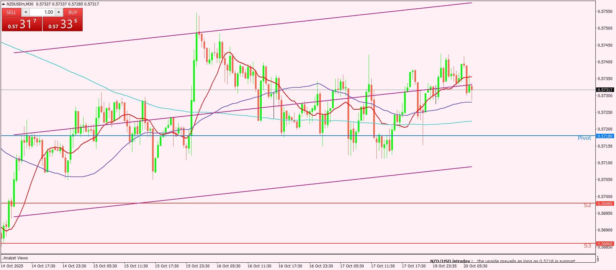Click the 16 Oct 11:30 time label
This screenshot has height=270, width=616.
(259, 266)
